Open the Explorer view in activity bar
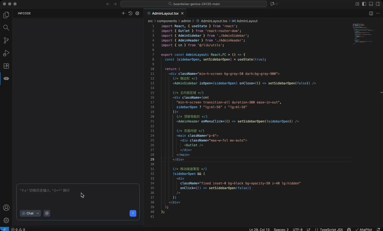 (x=6, y=15)
